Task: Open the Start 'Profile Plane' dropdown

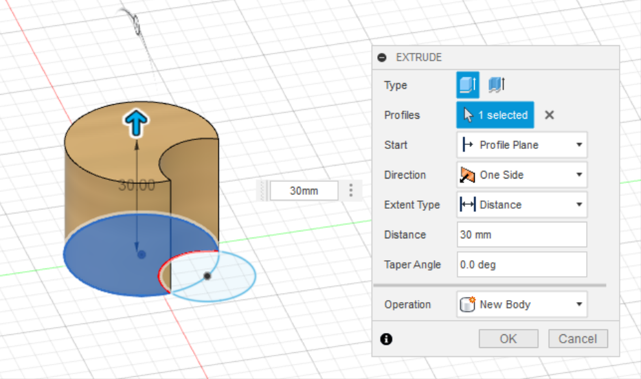Action: click(521, 145)
